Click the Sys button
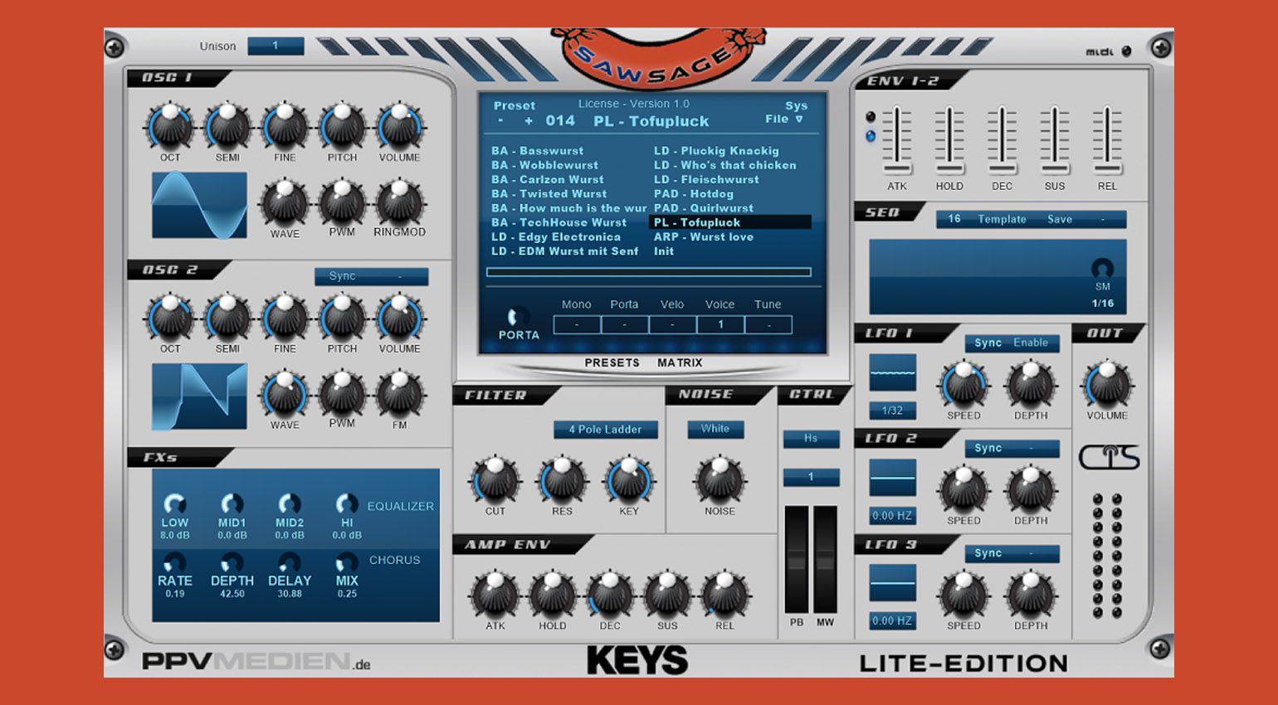Viewport: 1278px width, 705px height. 797,105
